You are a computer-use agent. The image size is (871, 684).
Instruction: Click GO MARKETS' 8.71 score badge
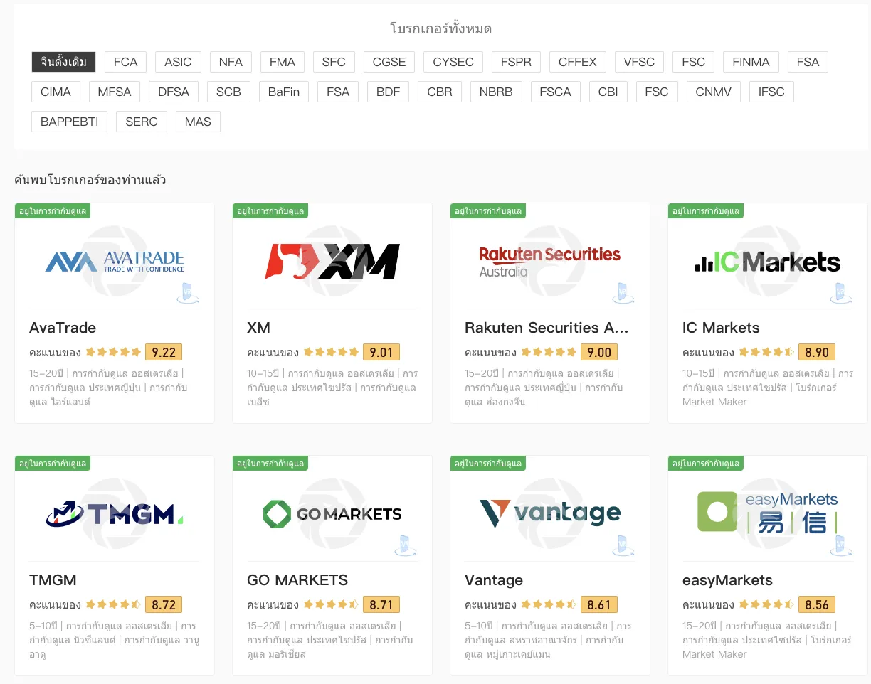381,604
